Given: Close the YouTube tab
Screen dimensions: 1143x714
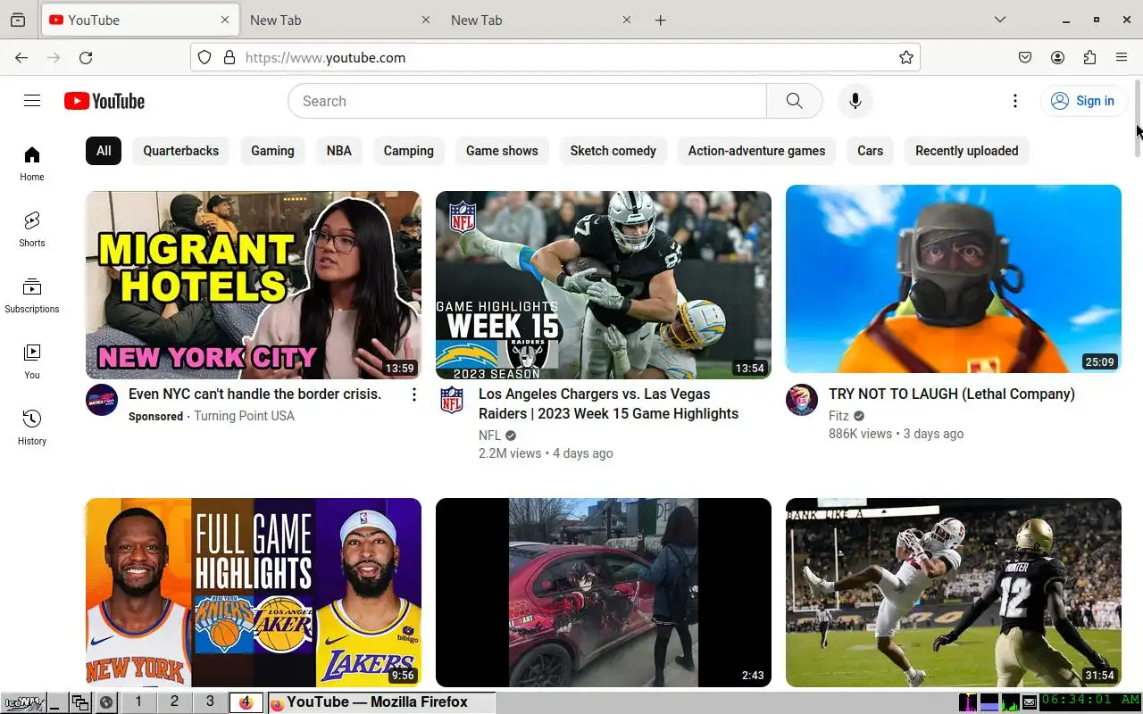Looking at the screenshot, I should (x=225, y=20).
